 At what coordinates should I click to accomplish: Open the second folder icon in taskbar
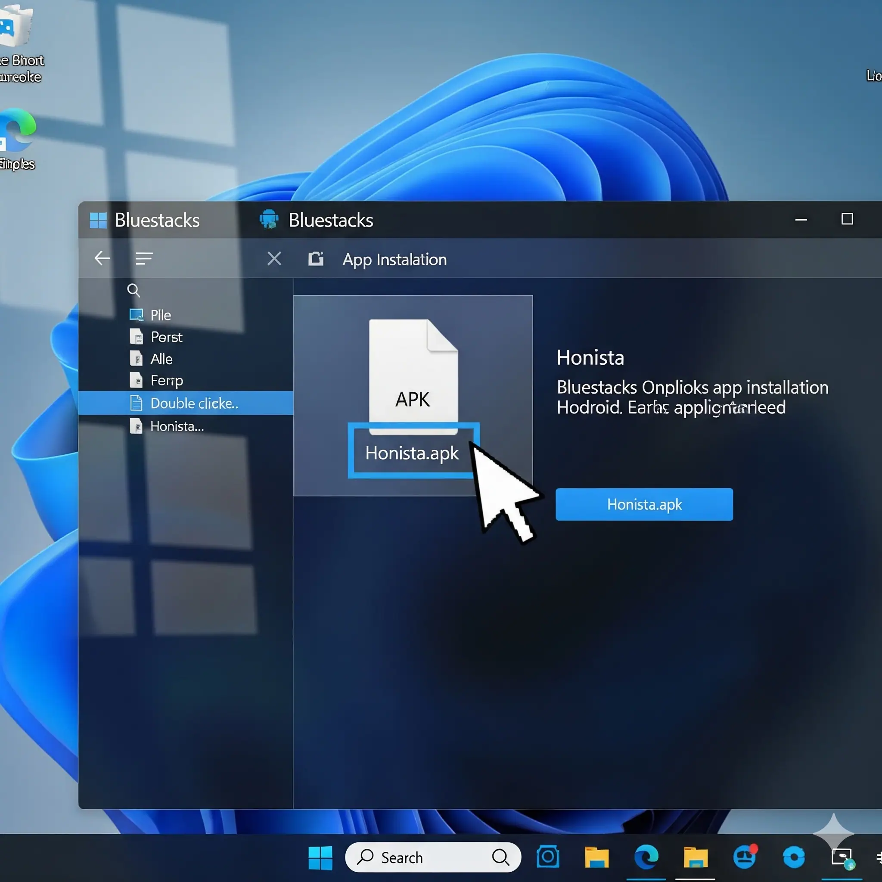tap(695, 857)
